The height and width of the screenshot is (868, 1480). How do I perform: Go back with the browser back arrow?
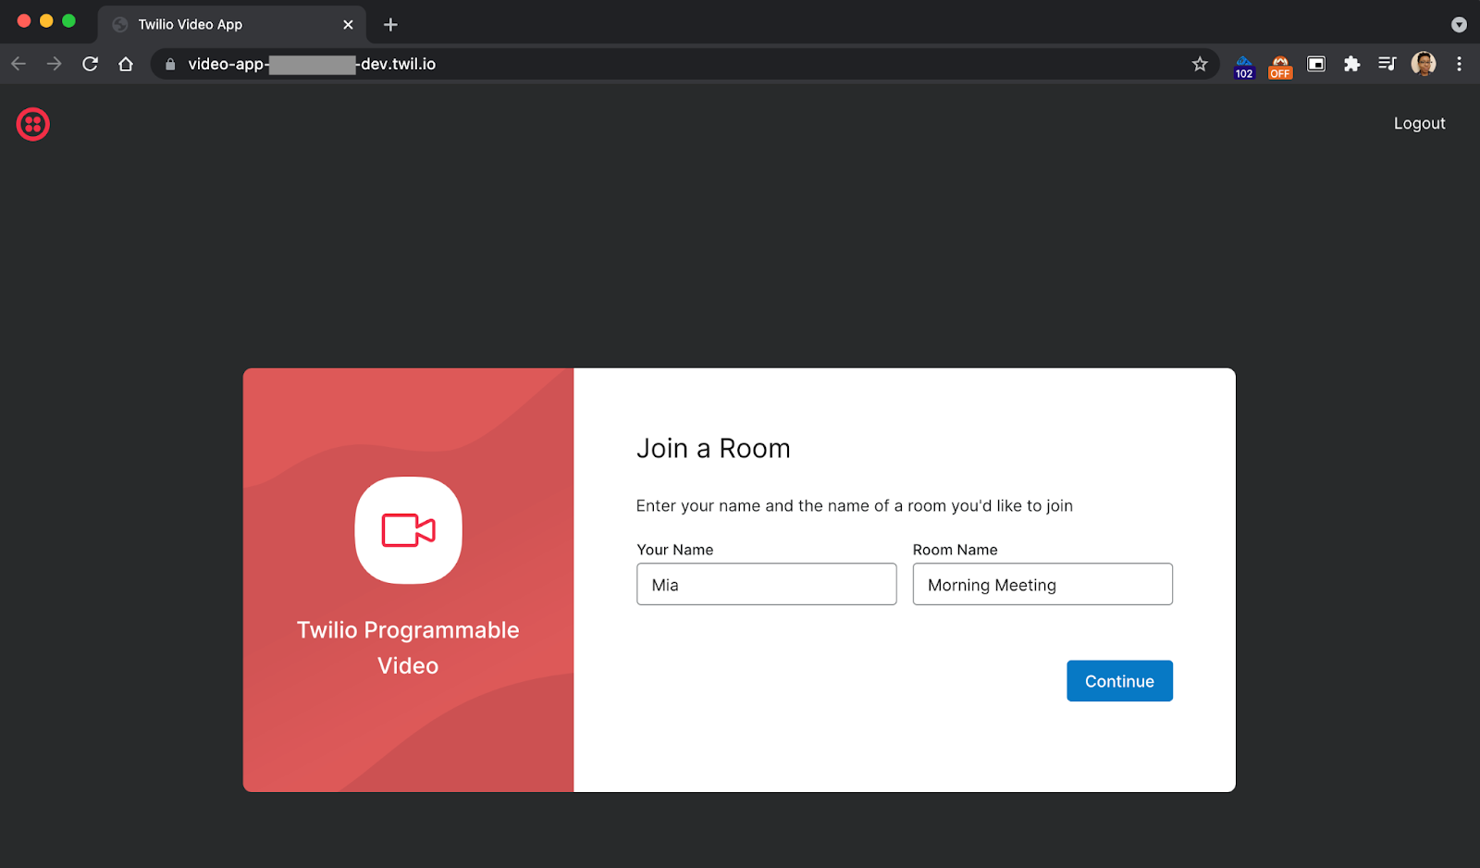18,64
